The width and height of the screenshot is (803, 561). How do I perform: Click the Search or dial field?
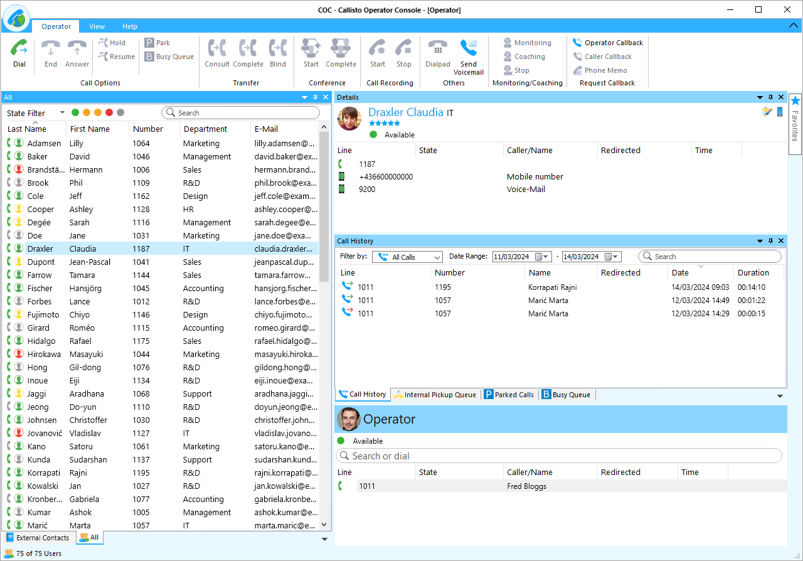tap(559, 456)
